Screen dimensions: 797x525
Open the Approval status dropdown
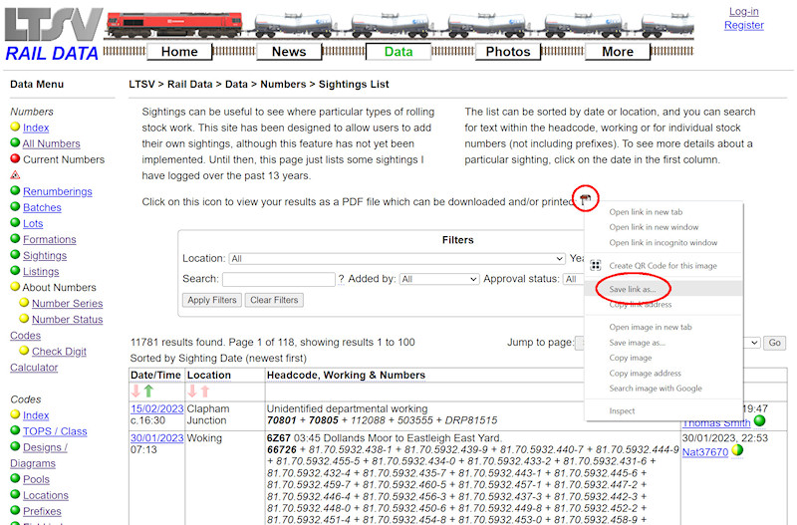(573, 280)
